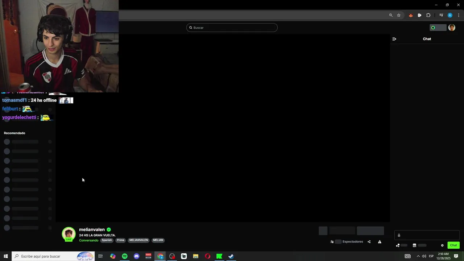Click the locked chat message input
Screen dimensions: 464x261
tap(427, 235)
